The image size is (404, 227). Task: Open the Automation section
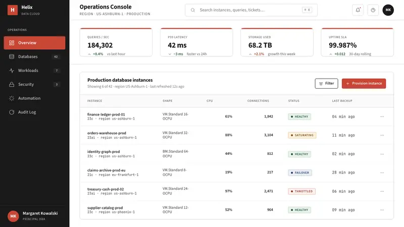click(x=34, y=98)
